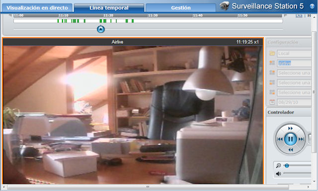The height and width of the screenshot is (191, 318).
Task: Click the Día view link
Action: tap(299, 15)
